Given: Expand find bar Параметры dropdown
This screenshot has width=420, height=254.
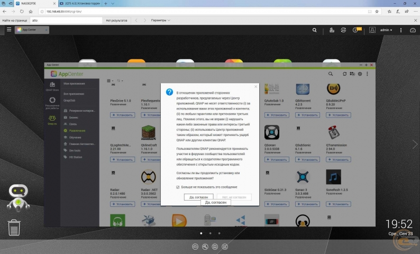Looking at the screenshot, I should tap(160, 20).
